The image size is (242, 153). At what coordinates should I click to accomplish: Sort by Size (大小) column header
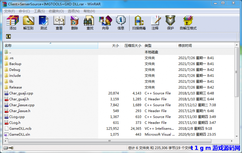109,46
